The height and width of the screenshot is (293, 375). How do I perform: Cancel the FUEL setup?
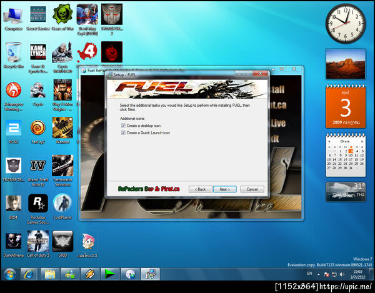pos(252,189)
